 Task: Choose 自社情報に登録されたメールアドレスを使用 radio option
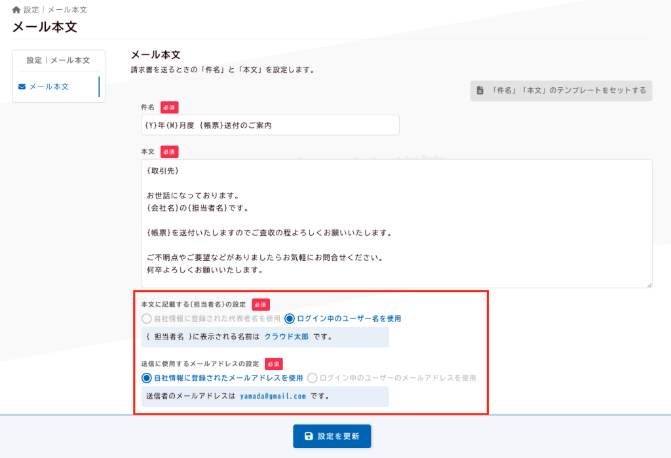(x=147, y=378)
